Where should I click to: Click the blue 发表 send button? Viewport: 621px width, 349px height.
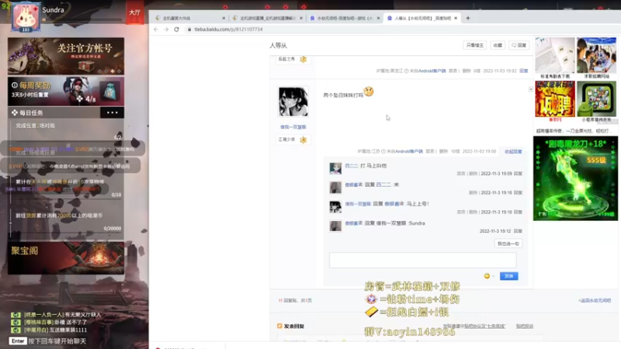[x=509, y=276]
